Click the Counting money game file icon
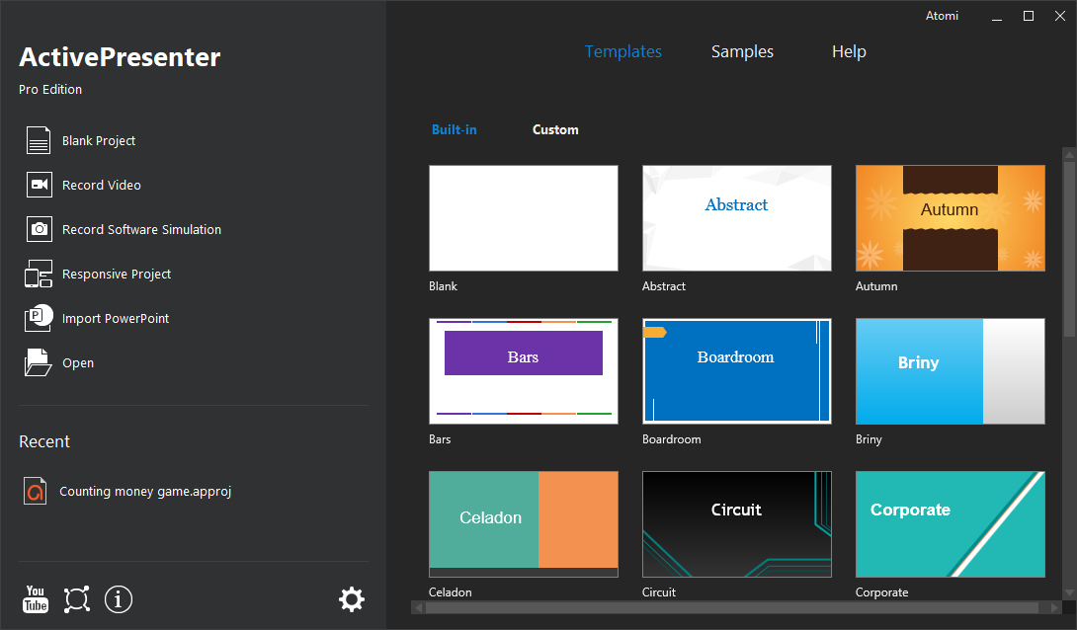The width and height of the screenshot is (1077, 630). pyautogui.click(x=35, y=492)
